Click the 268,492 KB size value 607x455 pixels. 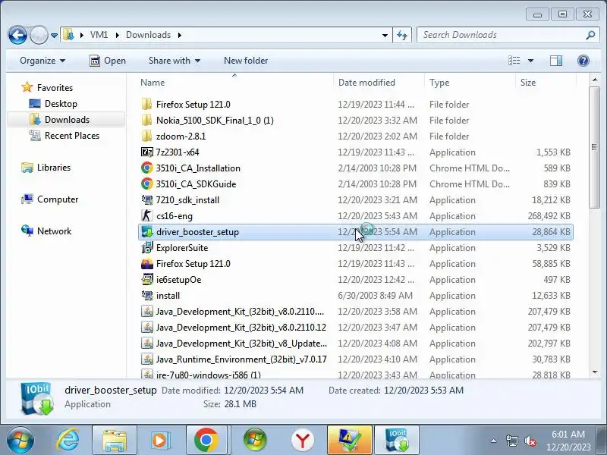(549, 216)
